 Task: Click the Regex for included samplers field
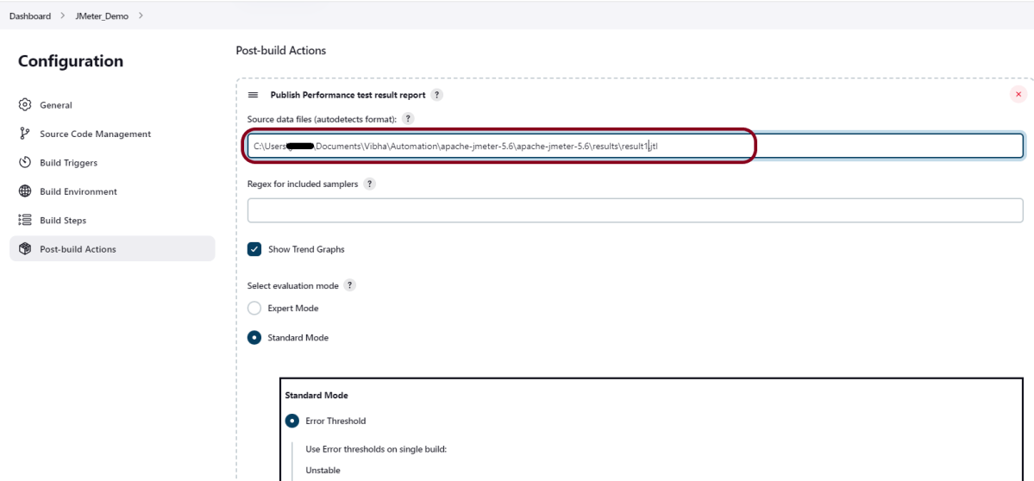click(635, 210)
